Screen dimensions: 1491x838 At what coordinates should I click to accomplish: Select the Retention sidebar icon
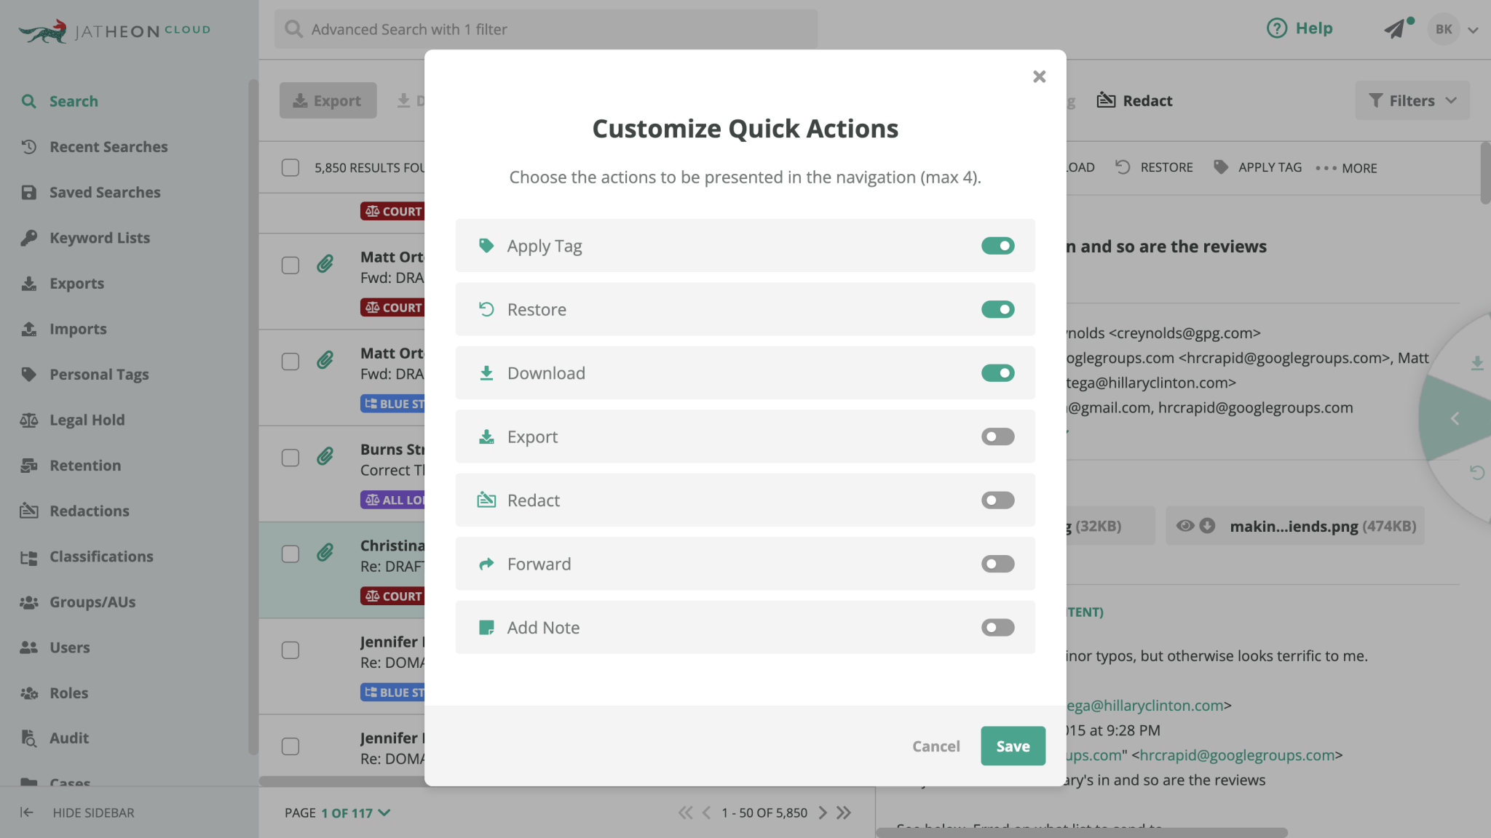pyautogui.click(x=29, y=465)
